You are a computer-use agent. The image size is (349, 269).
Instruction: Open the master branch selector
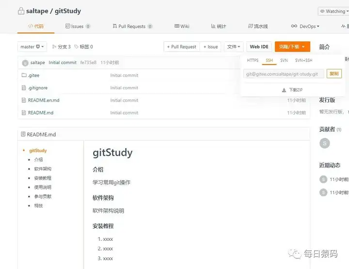[32, 47]
